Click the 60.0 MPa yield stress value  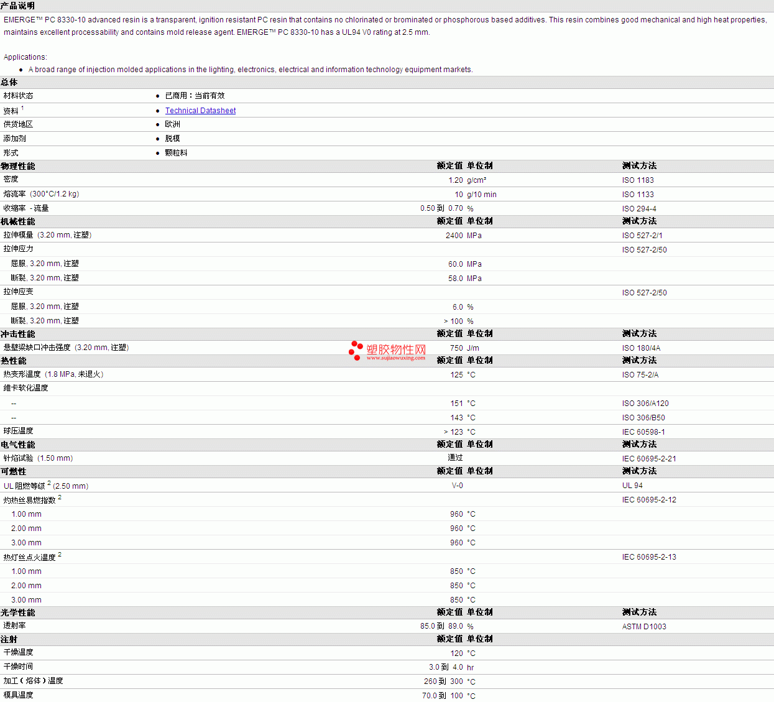(465, 264)
